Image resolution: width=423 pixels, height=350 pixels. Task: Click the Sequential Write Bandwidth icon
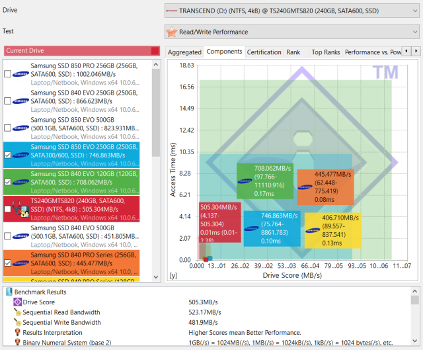click(18, 322)
